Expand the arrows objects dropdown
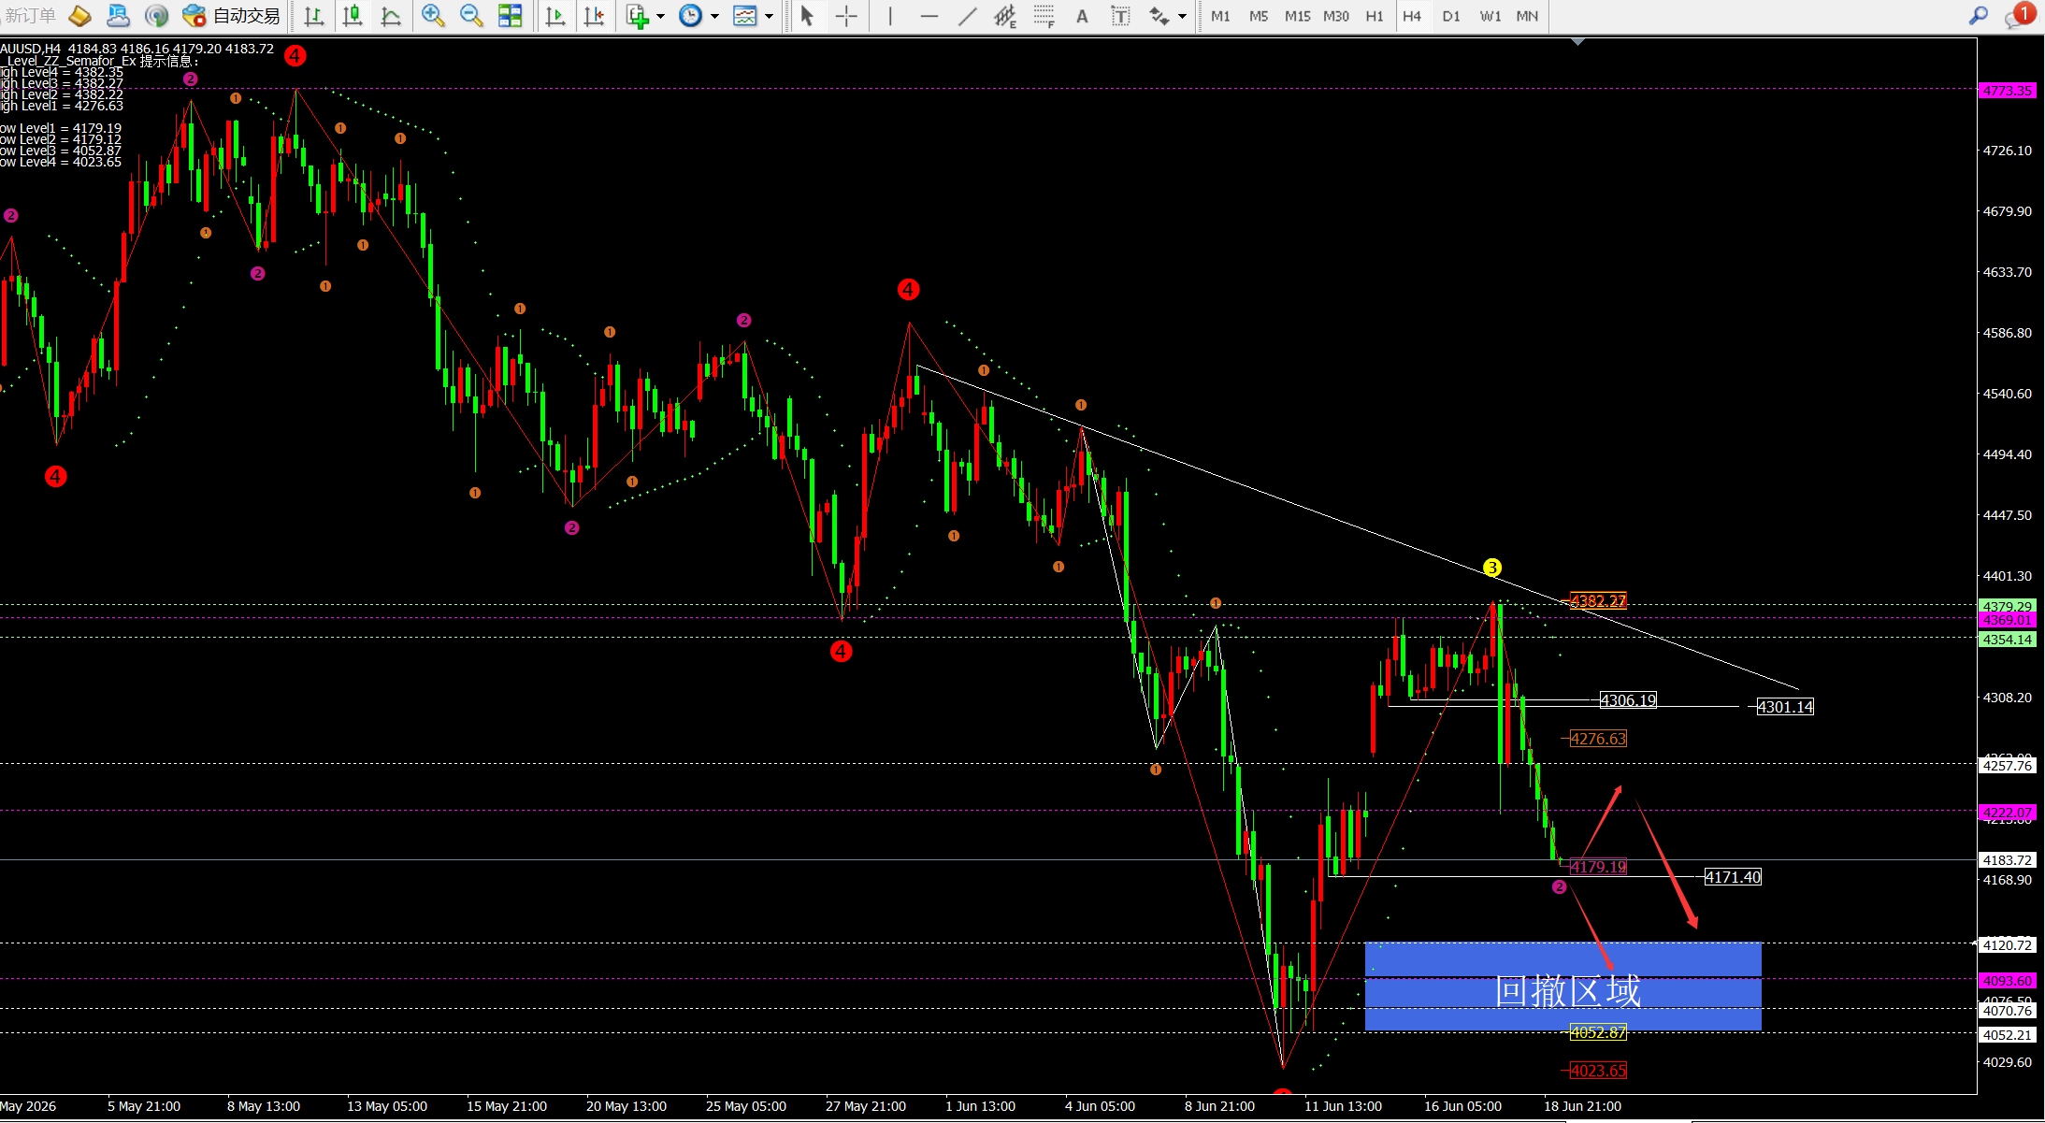Screen dimensions: 2045x1123 tap(1182, 16)
